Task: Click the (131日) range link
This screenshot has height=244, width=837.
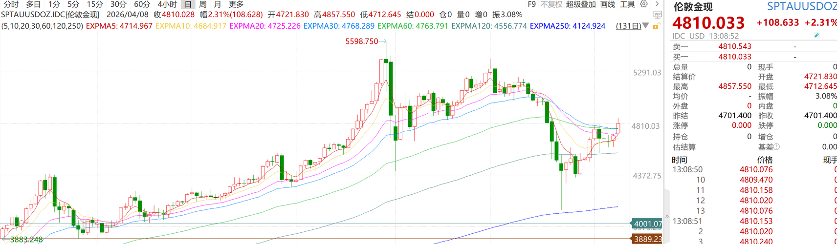Action: coord(628,26)
